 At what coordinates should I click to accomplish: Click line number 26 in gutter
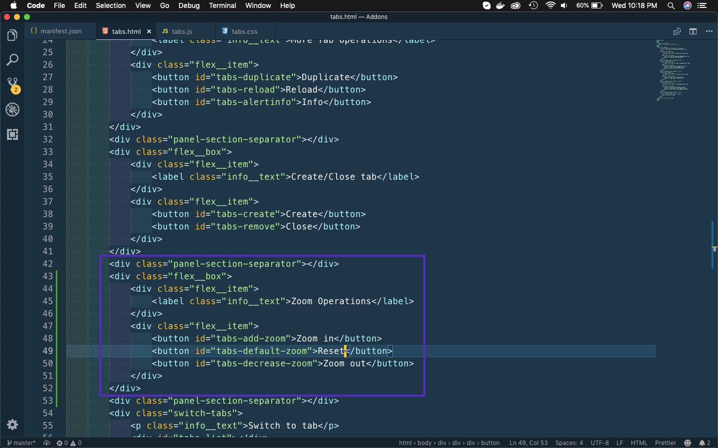(x=47, y=65)
